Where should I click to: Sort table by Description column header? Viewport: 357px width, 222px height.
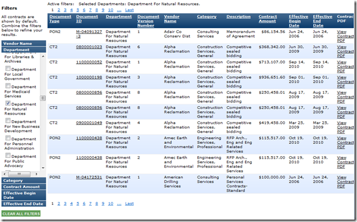(238, 16)
